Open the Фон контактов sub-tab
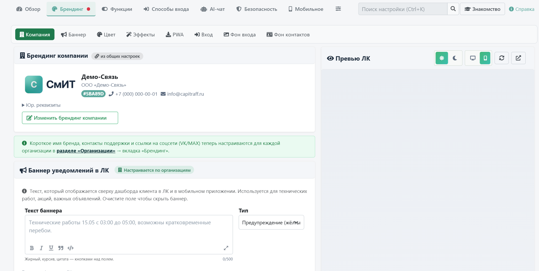 click(x=288, y=35)
